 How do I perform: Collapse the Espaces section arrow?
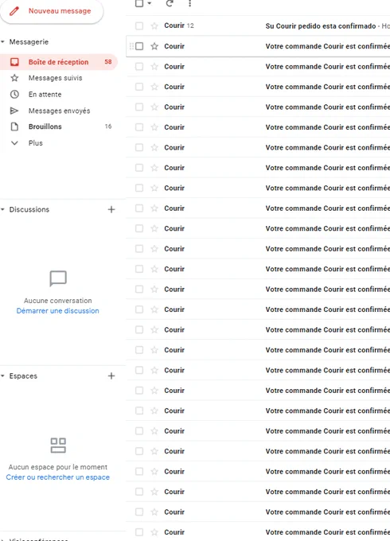pos(2,376)
